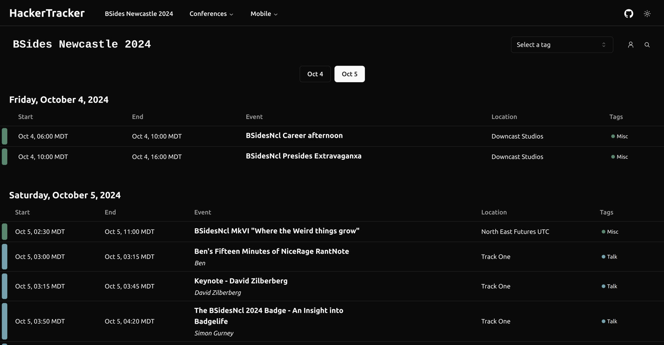Click start time Oct 4, 06:00 MDT
This screenshot has height=345, width=664.
(x=43, y=136)
